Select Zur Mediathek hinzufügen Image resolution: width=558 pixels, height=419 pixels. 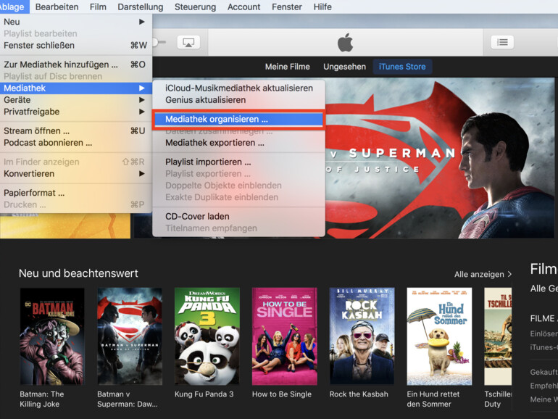(76, 65)
